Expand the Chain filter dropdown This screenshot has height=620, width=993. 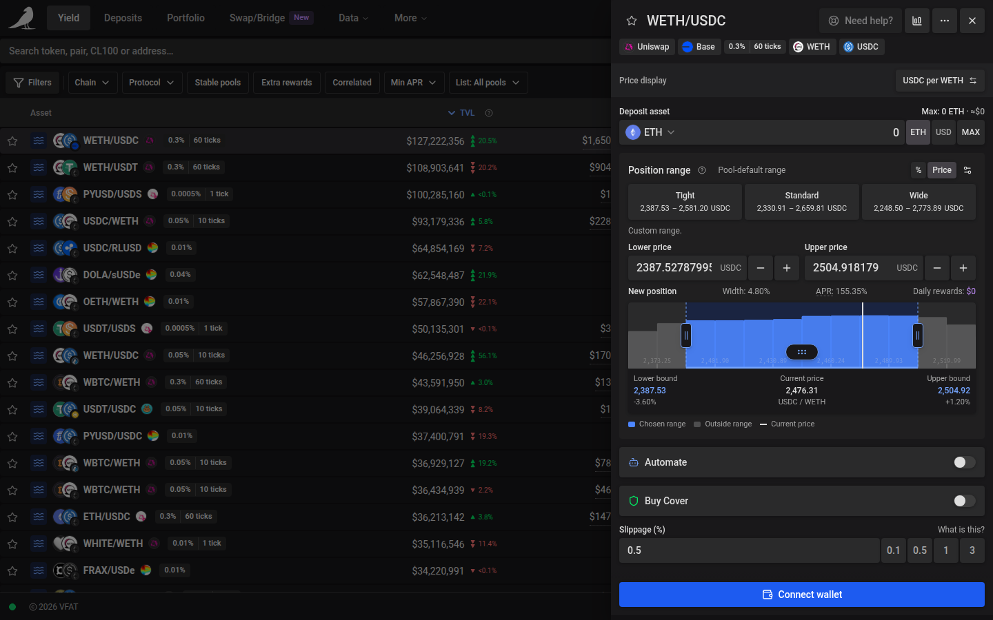[92, 83]
